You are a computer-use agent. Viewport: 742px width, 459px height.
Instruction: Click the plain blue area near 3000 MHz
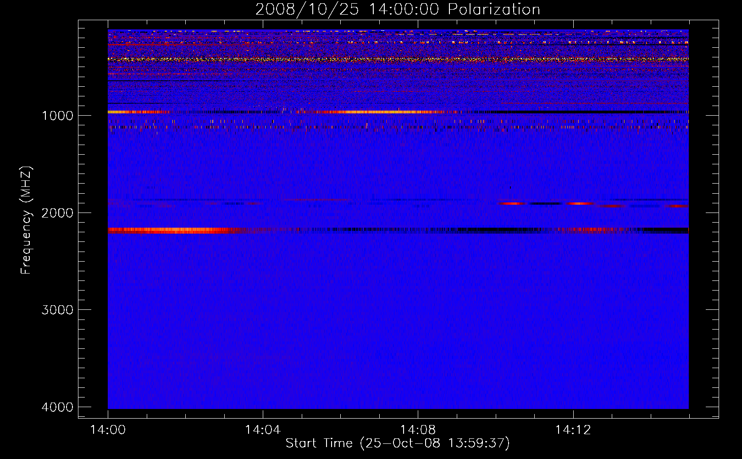[398, 310]
